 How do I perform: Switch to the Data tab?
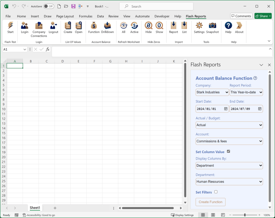[x=100, y=16]
